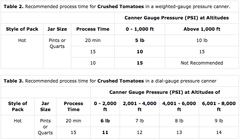Click the 2,001 - 4,000 ft header
This screenshot has height=140, width=240.
139,106
